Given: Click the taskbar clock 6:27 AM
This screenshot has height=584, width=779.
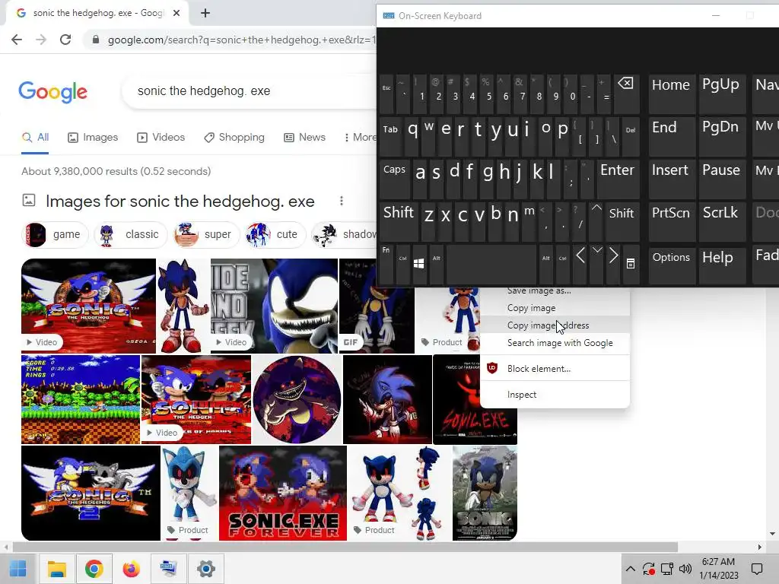Looking at the screenshot, I should [718, 569].
